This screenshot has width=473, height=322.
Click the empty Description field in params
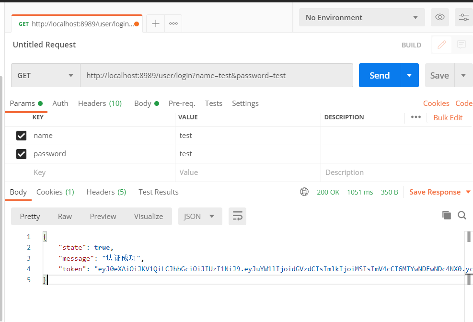(396, 172)
